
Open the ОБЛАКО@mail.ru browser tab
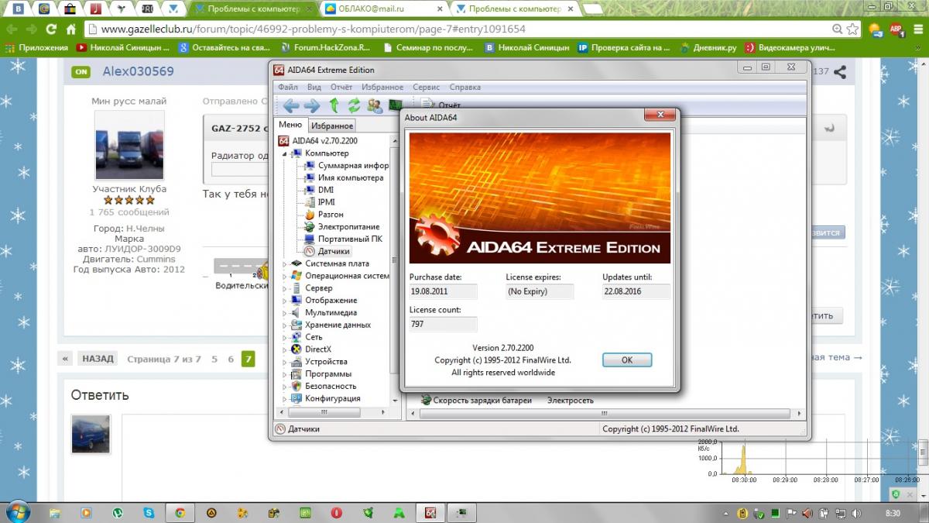(382, 9)
